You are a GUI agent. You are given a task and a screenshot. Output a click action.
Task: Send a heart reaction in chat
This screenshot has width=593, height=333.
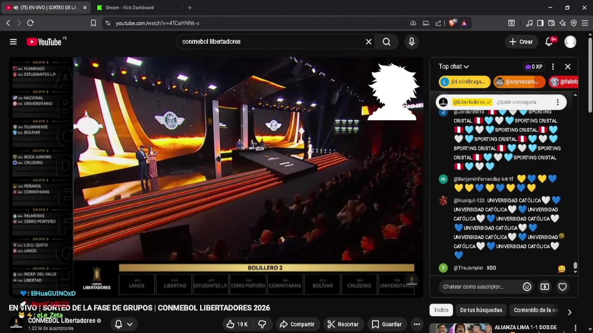click(x=562, y=287)
